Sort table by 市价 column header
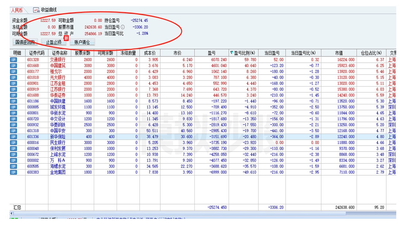Screen dimensions: 400x225 coord(177,53)
